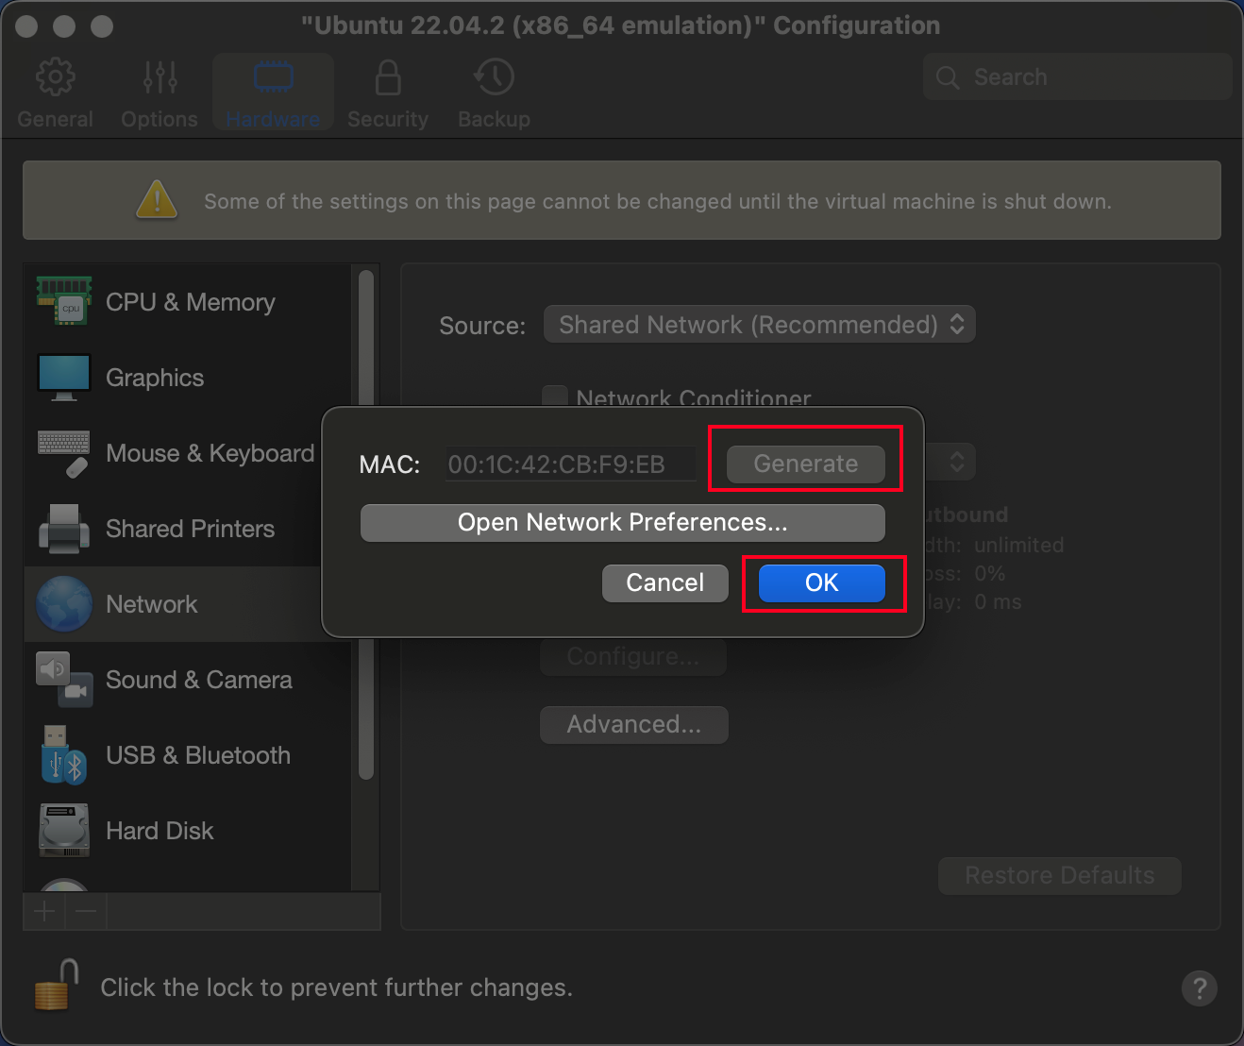Screen dimensions: 1244x1046
Task: Click the 'MAC:' label
Action: pyautogui.click(x=390, y=464)
